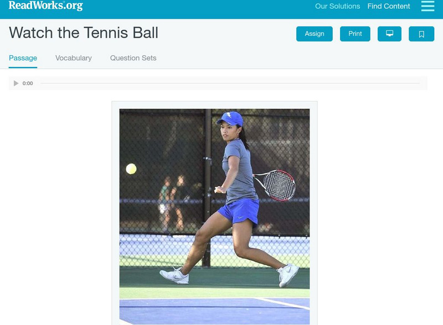The image size is (443, 325).
Task: Go home via the ReadWorks.org logo
Action: click(x=46, y=6)
